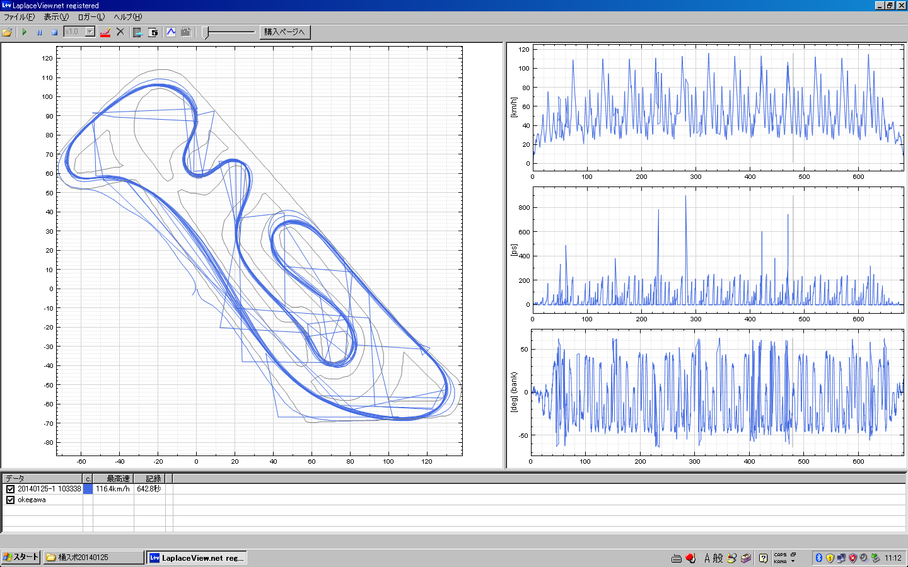Screen dimensions: 908x567
Task: Click the numbered 5 frame toolbar icon
Action: (x=153, y=32)
